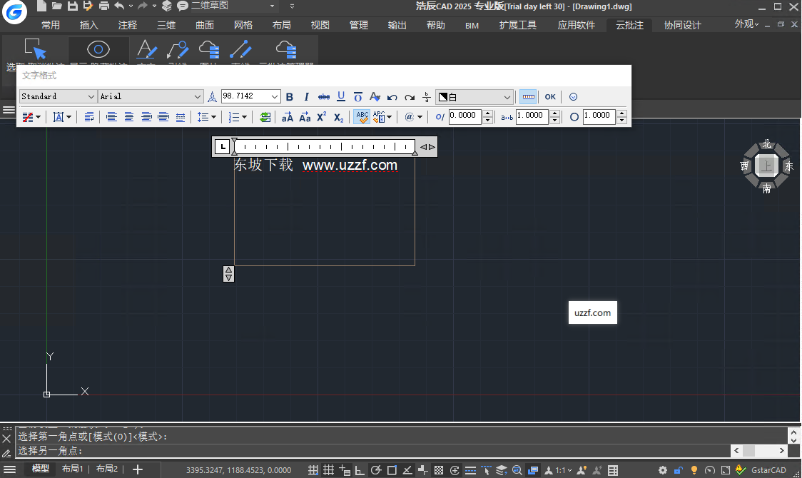Open the 插入 ribbon tab
802x478 pixels.
coord(89,25)
